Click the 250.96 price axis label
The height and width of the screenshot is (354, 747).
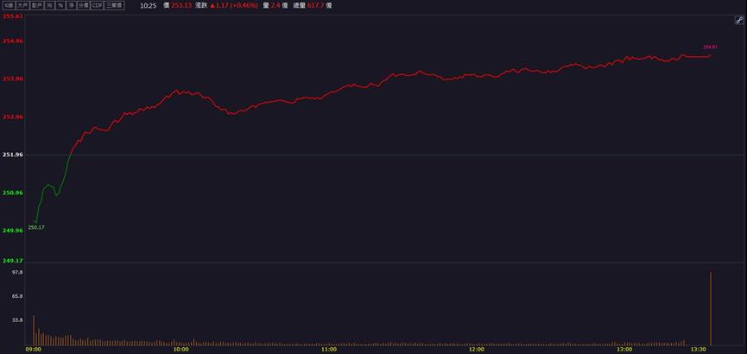coord(13,193)
